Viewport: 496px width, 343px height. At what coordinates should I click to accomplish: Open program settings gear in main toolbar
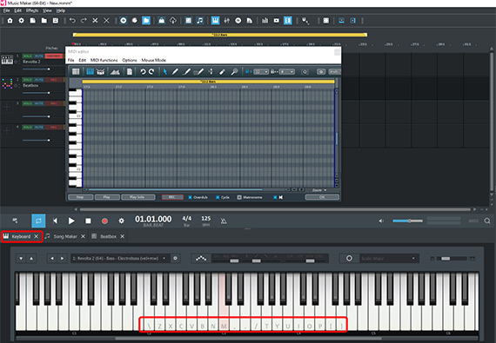point(21,21)
